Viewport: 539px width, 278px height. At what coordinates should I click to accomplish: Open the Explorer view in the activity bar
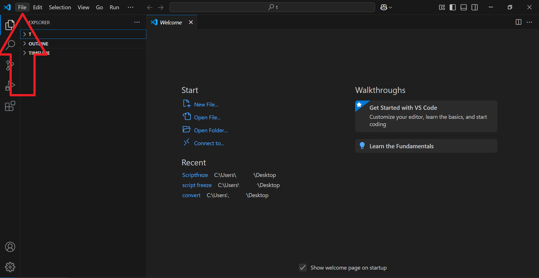pyautogui.click(x=10, y=25)
